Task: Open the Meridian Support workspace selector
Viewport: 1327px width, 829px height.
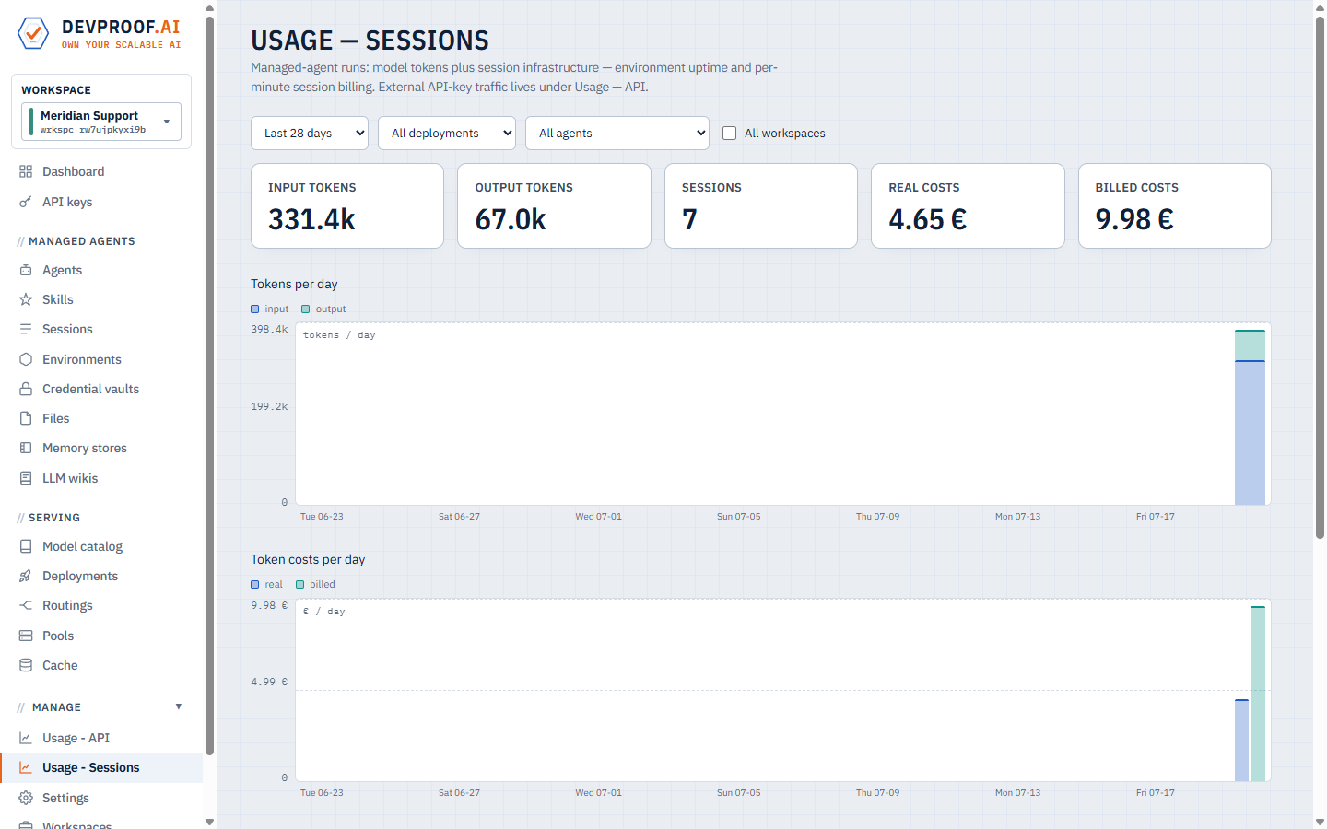Action: pyautogui.click(x=101, y=122)
